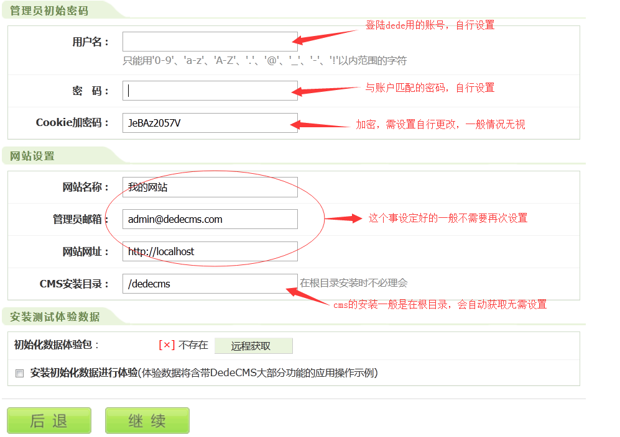Click the red [×] 不存在 status text

point(183,345)
